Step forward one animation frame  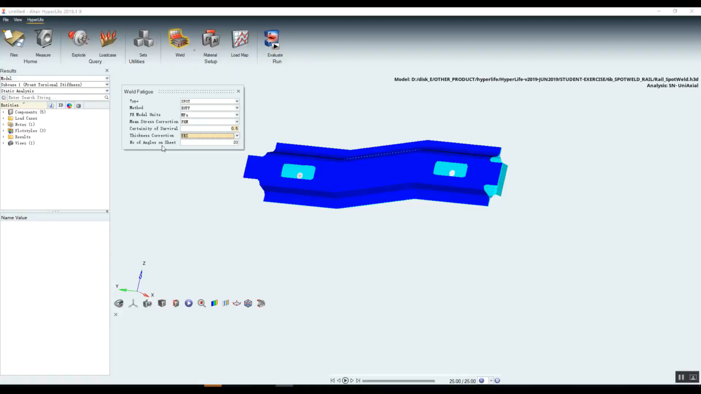[x=352, y=381]
